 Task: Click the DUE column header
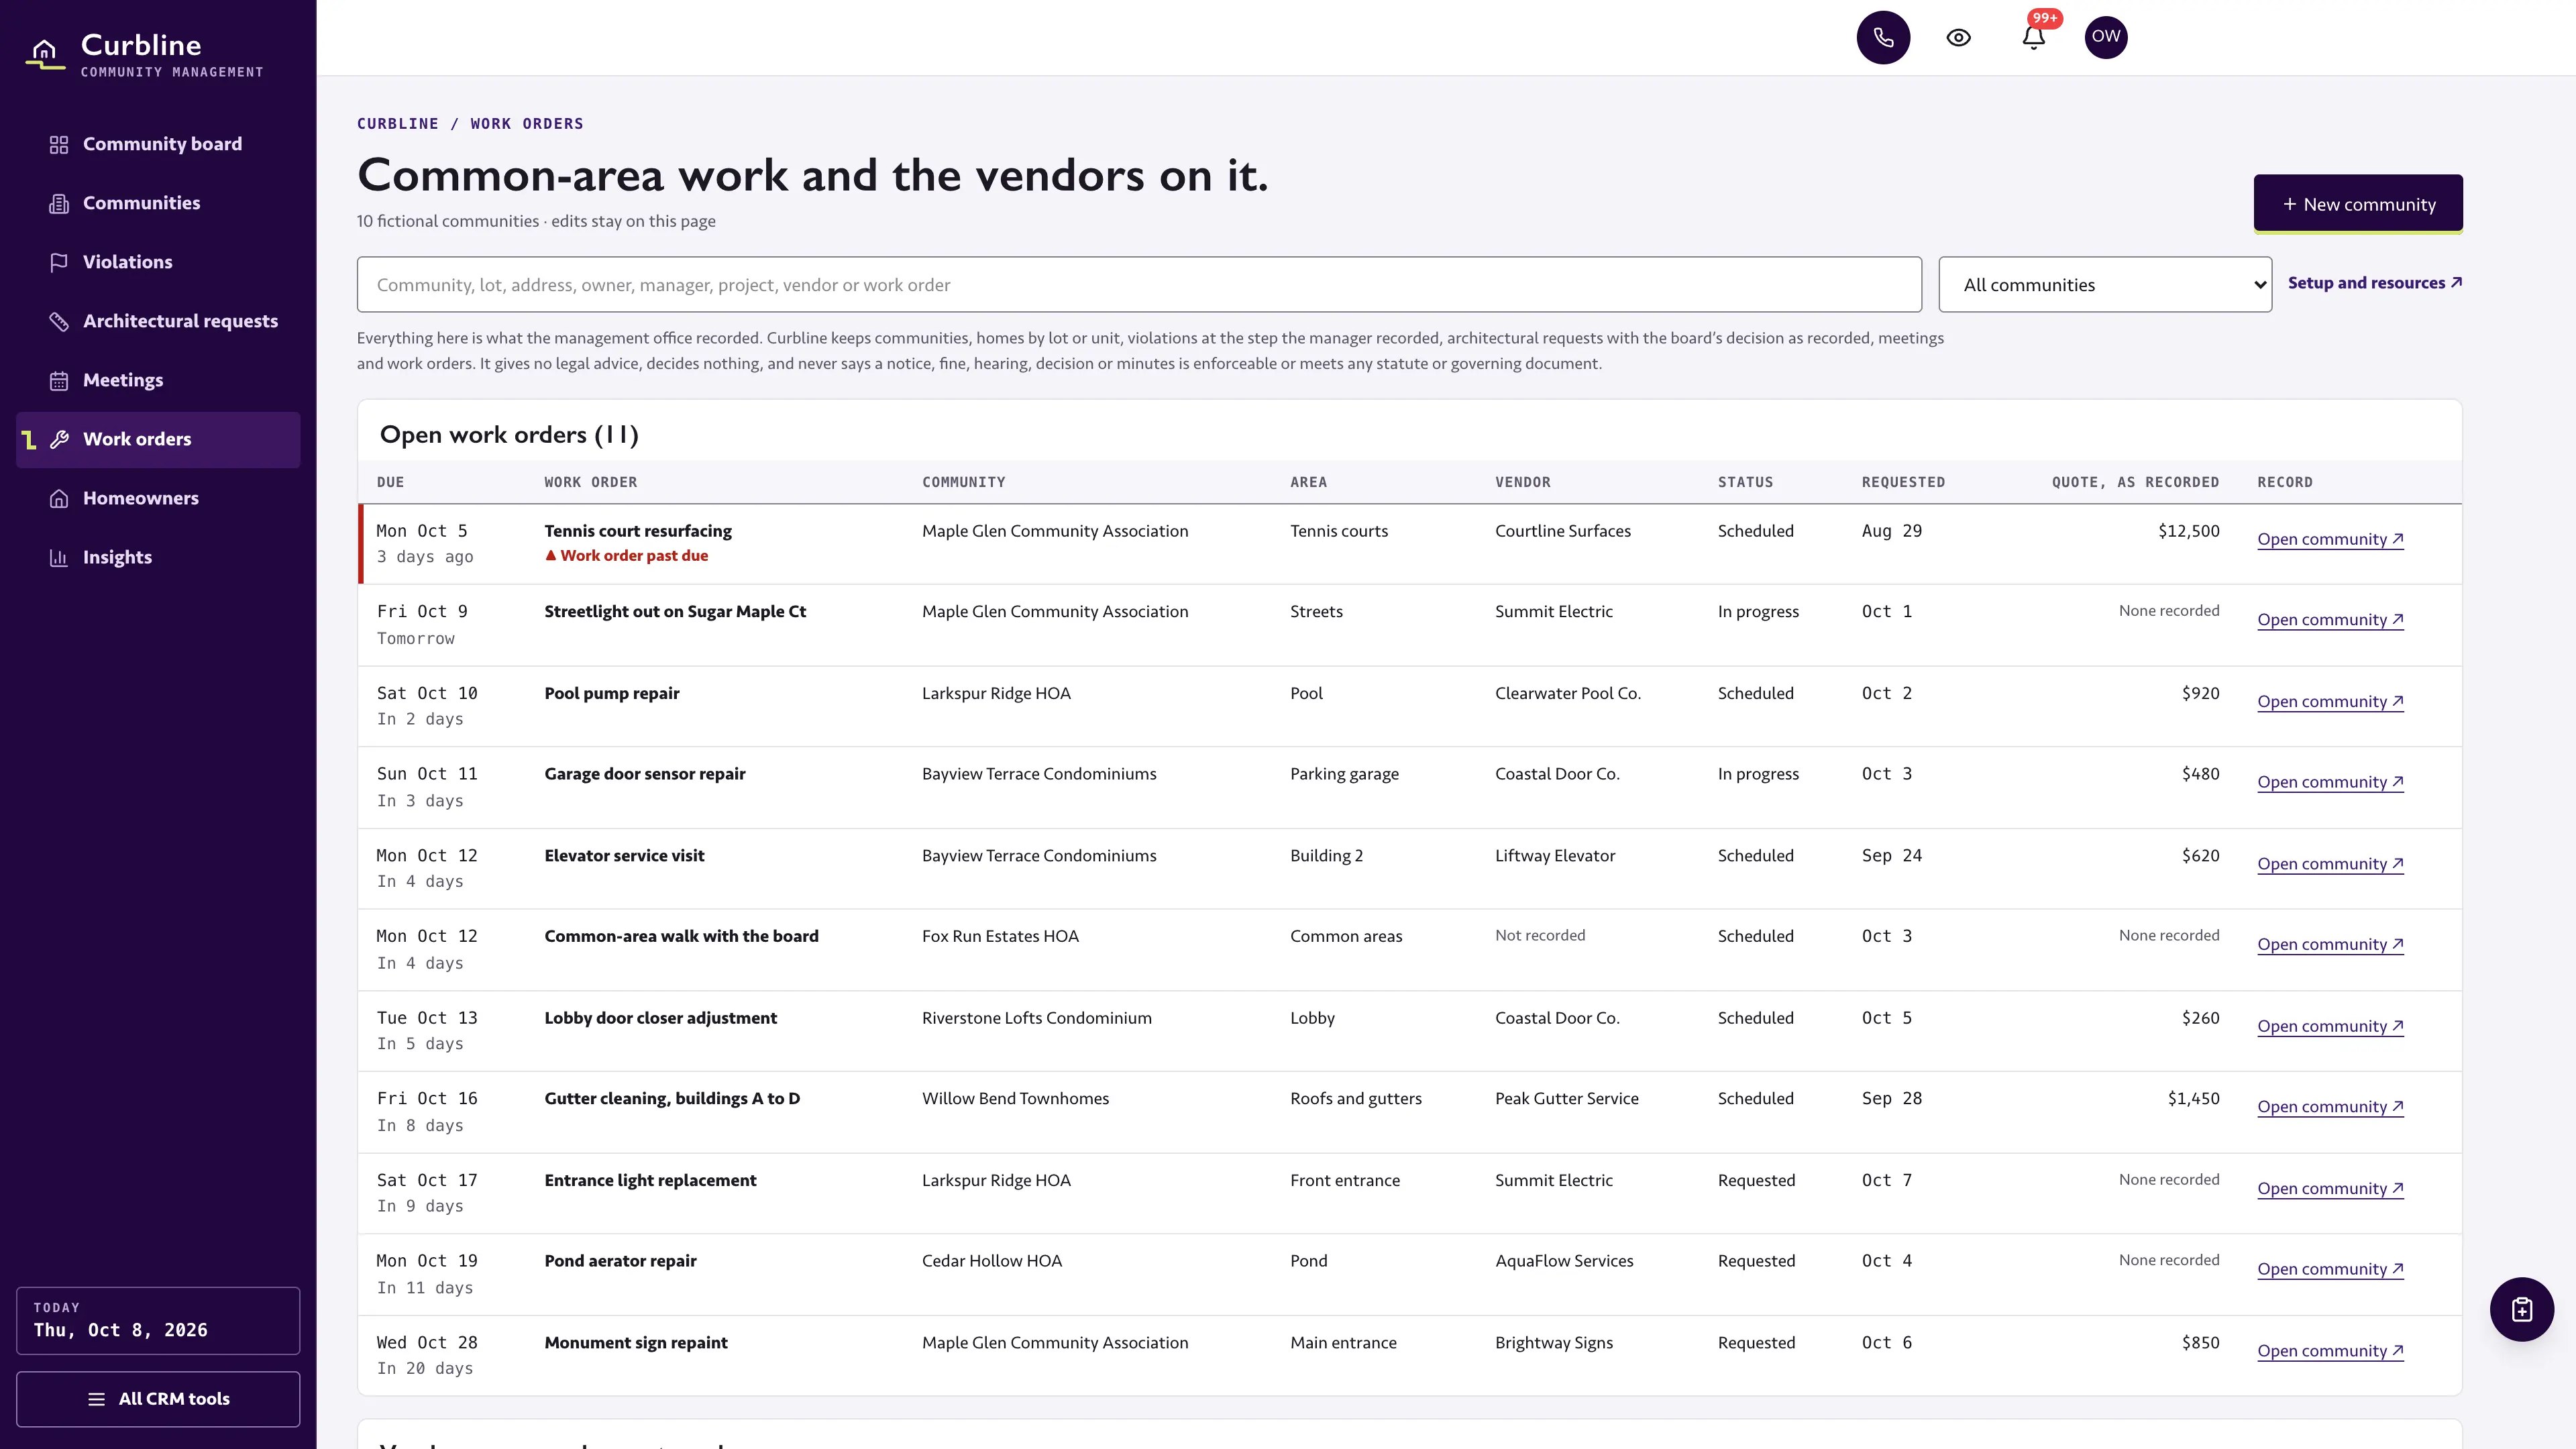pos(390,482)
